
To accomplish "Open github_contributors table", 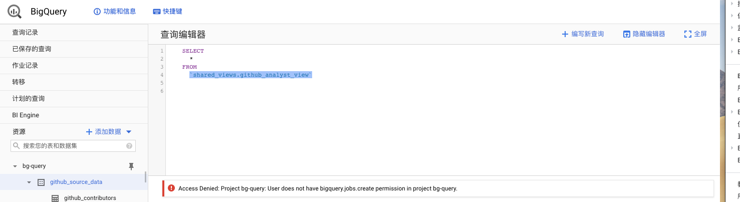I will point(90,198).
